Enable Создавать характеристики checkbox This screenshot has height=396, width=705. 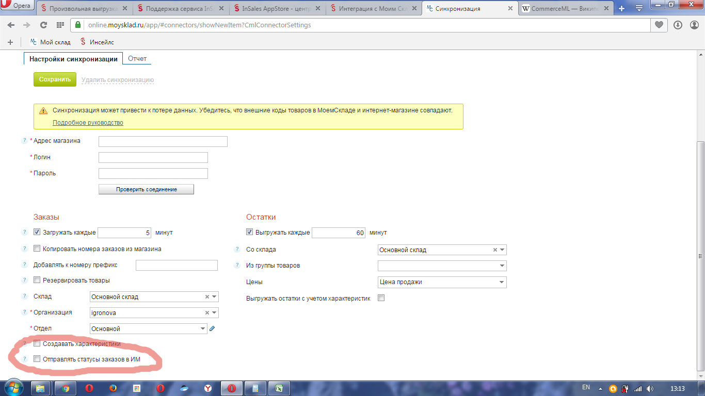(37, 343)
